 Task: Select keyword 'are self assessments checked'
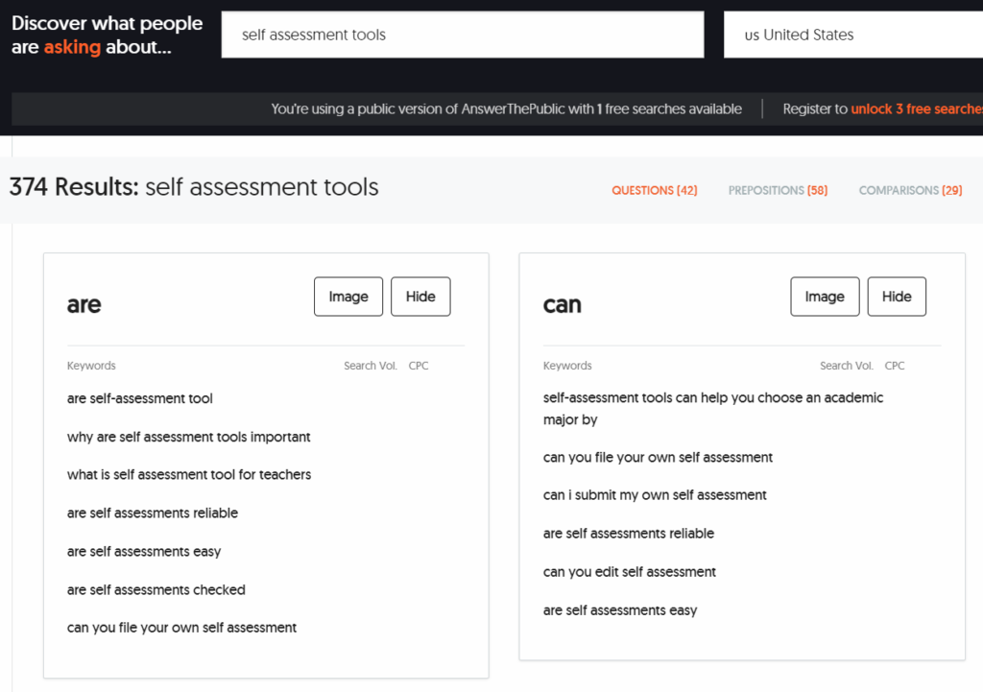(156, 590)
